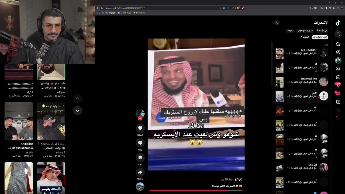Select the 'المتابعون' filter tab
Viewport: 345px width, 194px height.
pyautogui.click(x=305, y=37)
